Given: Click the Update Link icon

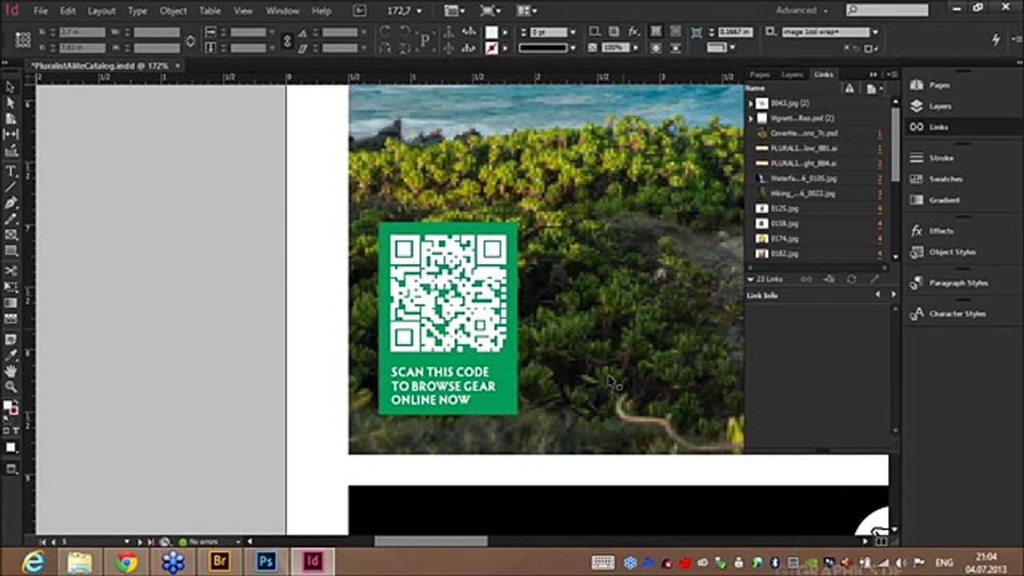Looking at the screenshot, I should [851, 279].
